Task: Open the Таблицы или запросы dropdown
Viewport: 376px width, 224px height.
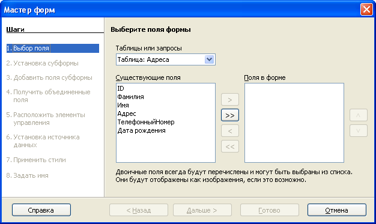Action: point(165,59)
